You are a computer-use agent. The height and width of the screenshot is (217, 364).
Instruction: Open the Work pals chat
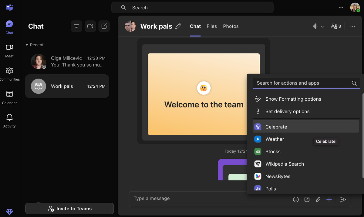pyautogui.click(x=67, y=86)
